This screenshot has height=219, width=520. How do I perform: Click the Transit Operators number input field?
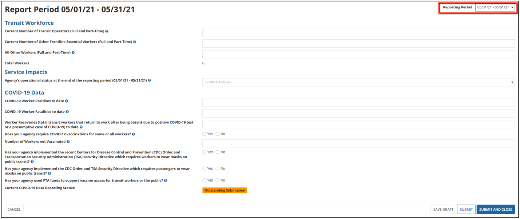[358, 33]
